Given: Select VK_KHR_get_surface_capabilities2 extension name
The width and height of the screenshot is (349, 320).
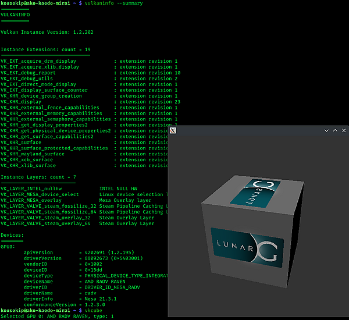Looking at the screenshot, I should 47,136.
